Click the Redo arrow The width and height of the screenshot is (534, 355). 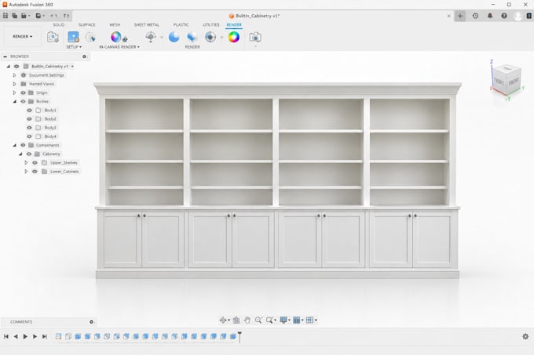[66, 16]
